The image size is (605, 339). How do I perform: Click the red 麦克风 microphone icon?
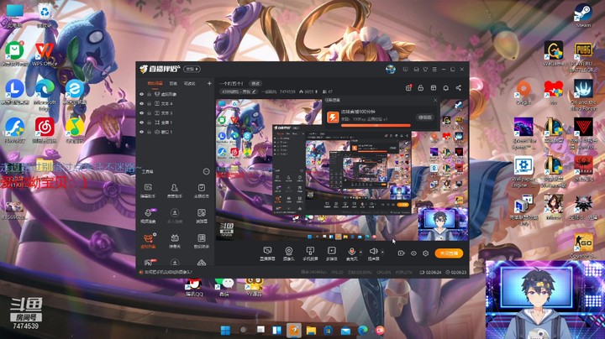pos(351,253)
